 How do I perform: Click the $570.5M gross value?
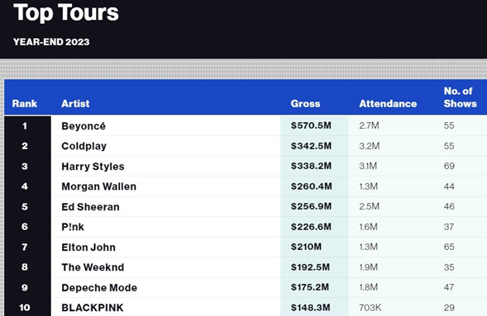[311, 125]
